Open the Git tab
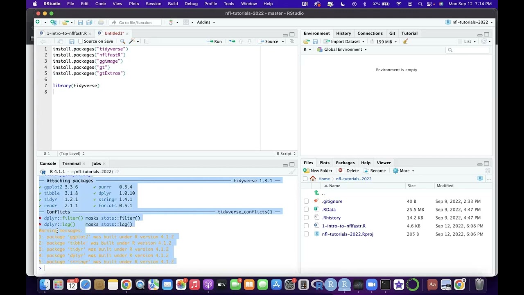This screenshot has width=524, height=295. click(x=392, y=33)
